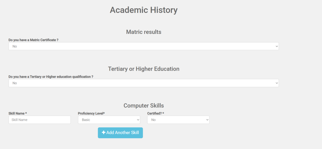Open the Certified dropdown showing No
This screenshot has width=322, height=149.
[x=178, y=120]
